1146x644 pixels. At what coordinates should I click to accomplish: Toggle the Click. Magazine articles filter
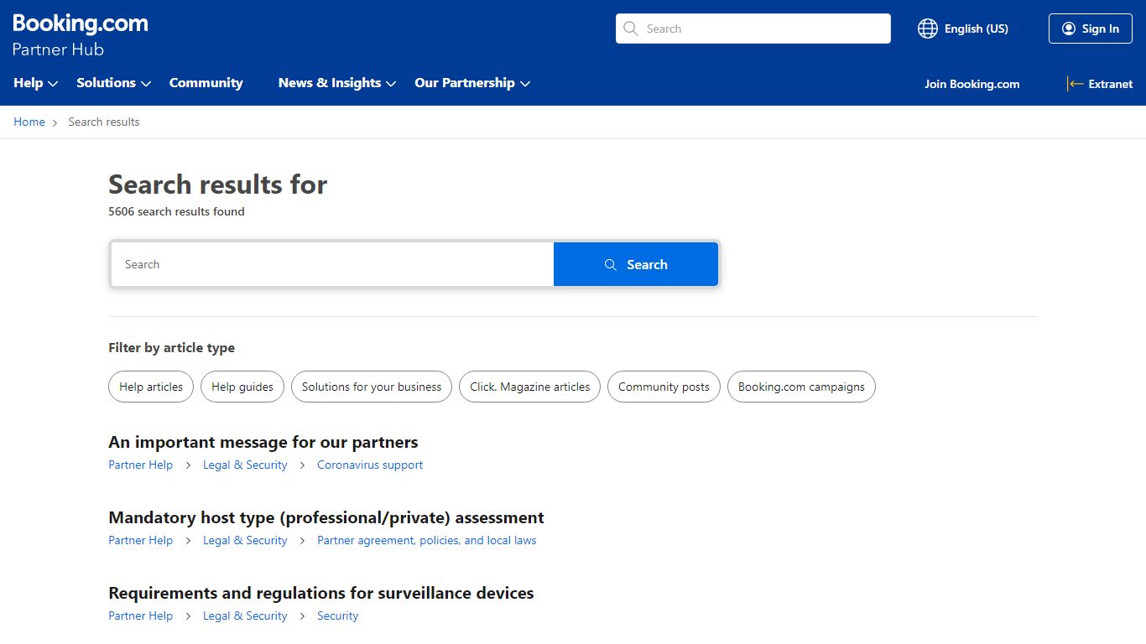click(530, 387)
